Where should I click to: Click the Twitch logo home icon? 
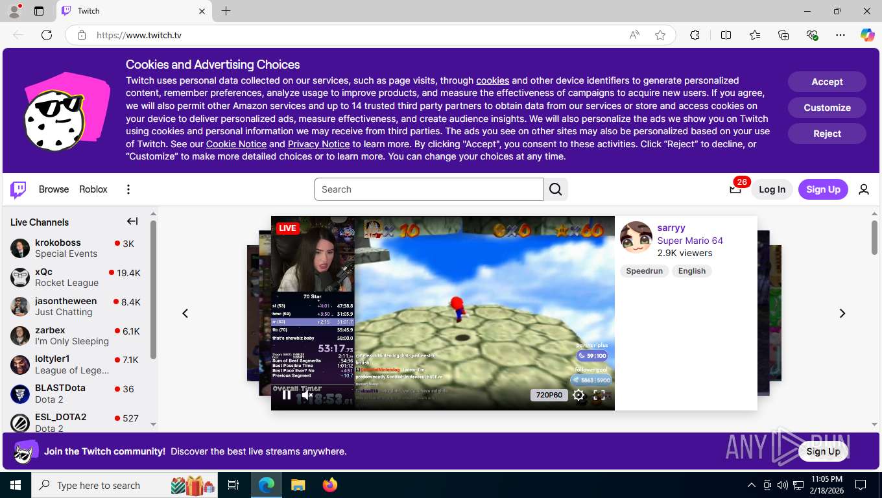pos(18,189)
